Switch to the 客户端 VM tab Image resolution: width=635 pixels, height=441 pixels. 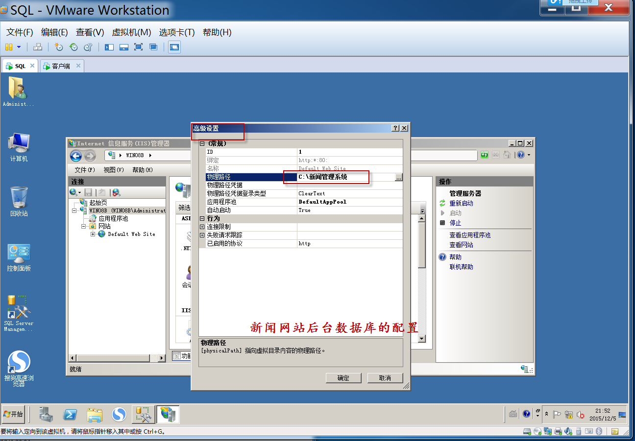[x=61, y=66]
